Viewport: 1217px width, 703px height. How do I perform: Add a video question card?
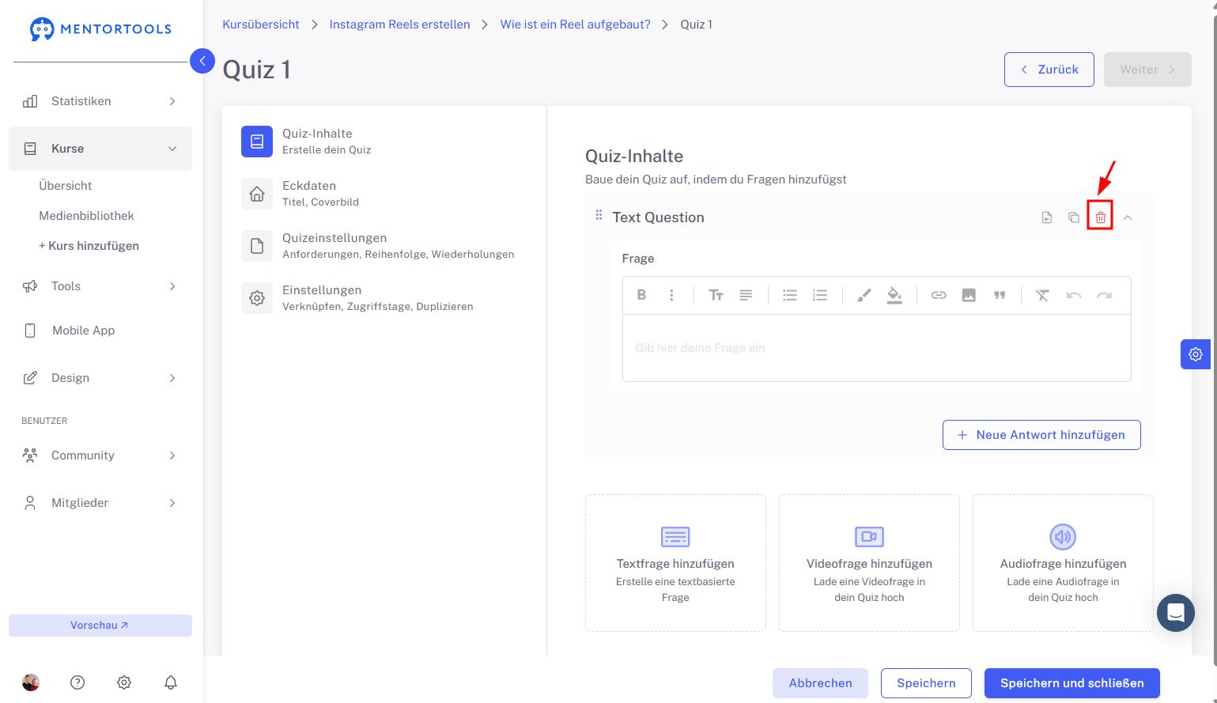869,563
